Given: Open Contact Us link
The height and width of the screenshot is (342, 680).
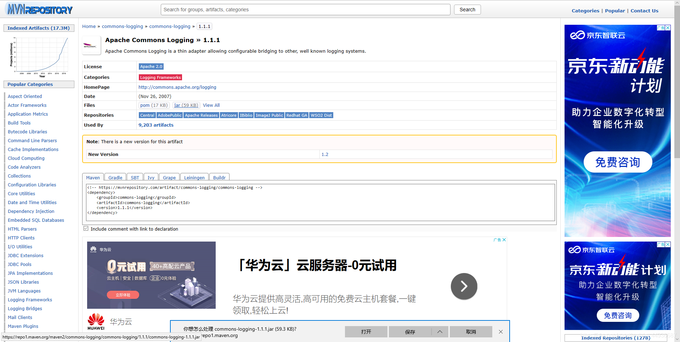Looking at the screenshot, I should [x=644, y=11].
